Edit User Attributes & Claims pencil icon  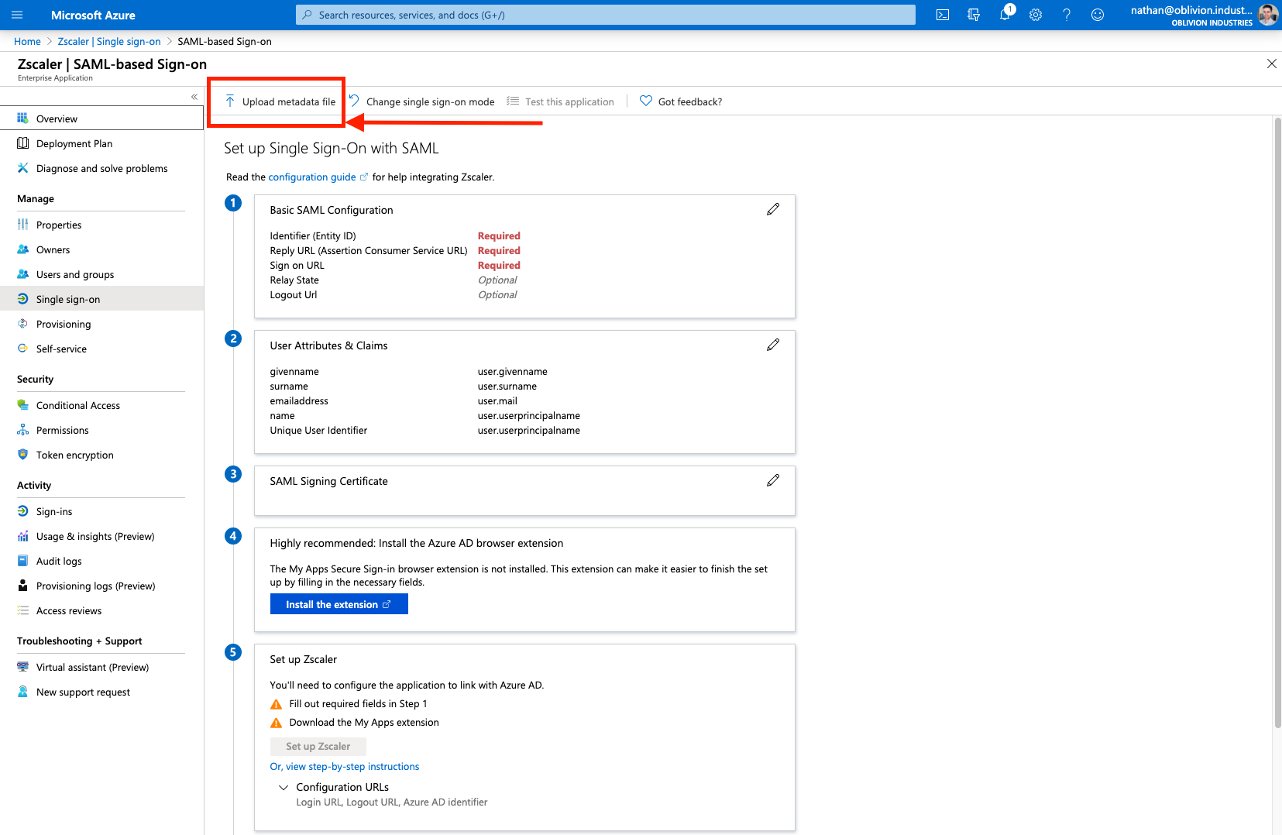pyautogui.click(x=773, y=345)
